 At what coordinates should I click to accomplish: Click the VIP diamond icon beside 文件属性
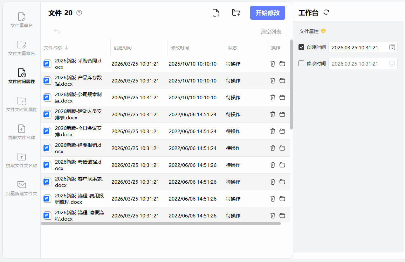click(323, 31)
